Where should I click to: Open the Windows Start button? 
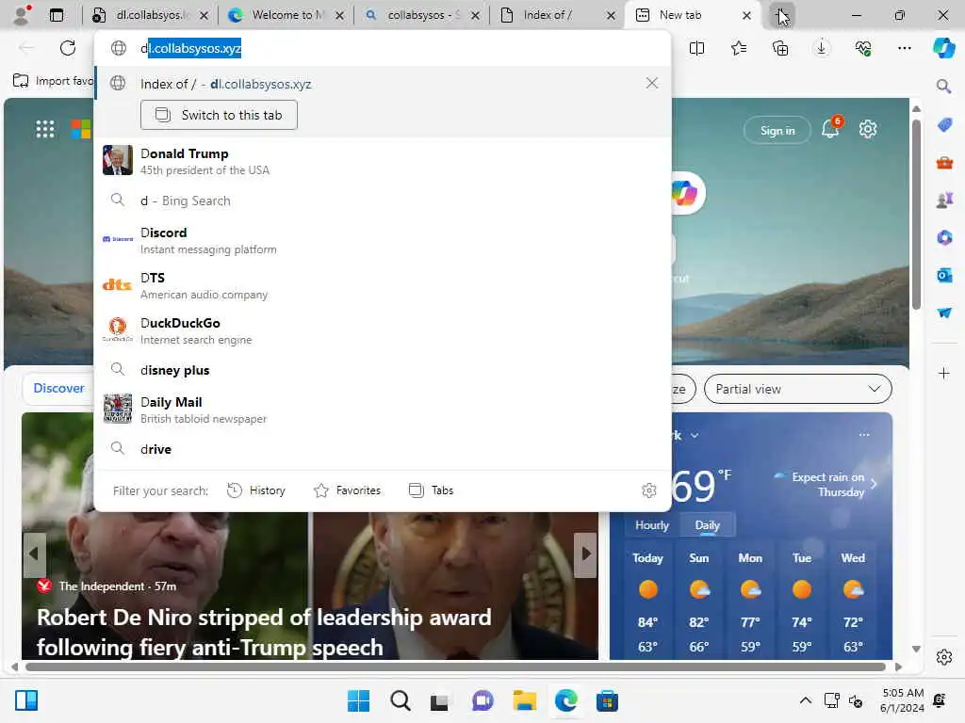point(358,700)
